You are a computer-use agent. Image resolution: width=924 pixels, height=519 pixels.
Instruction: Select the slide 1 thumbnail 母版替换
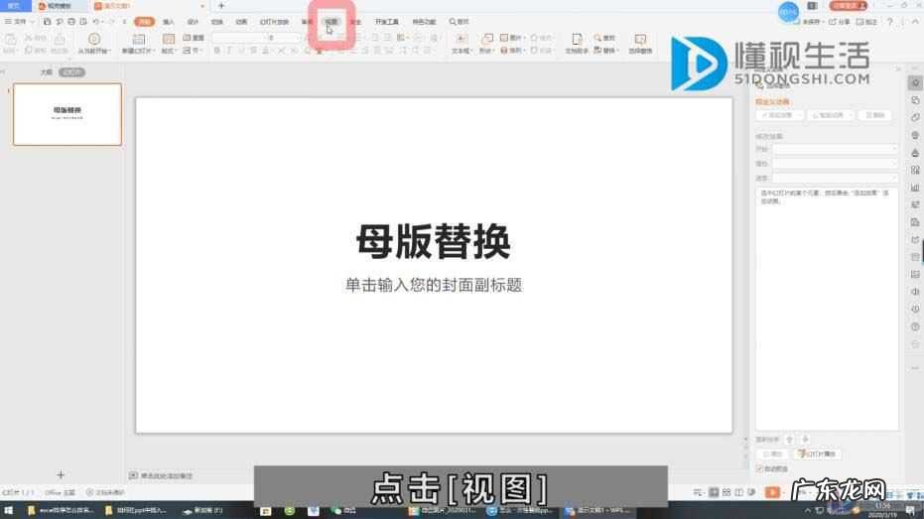click(x=67, y=114)
